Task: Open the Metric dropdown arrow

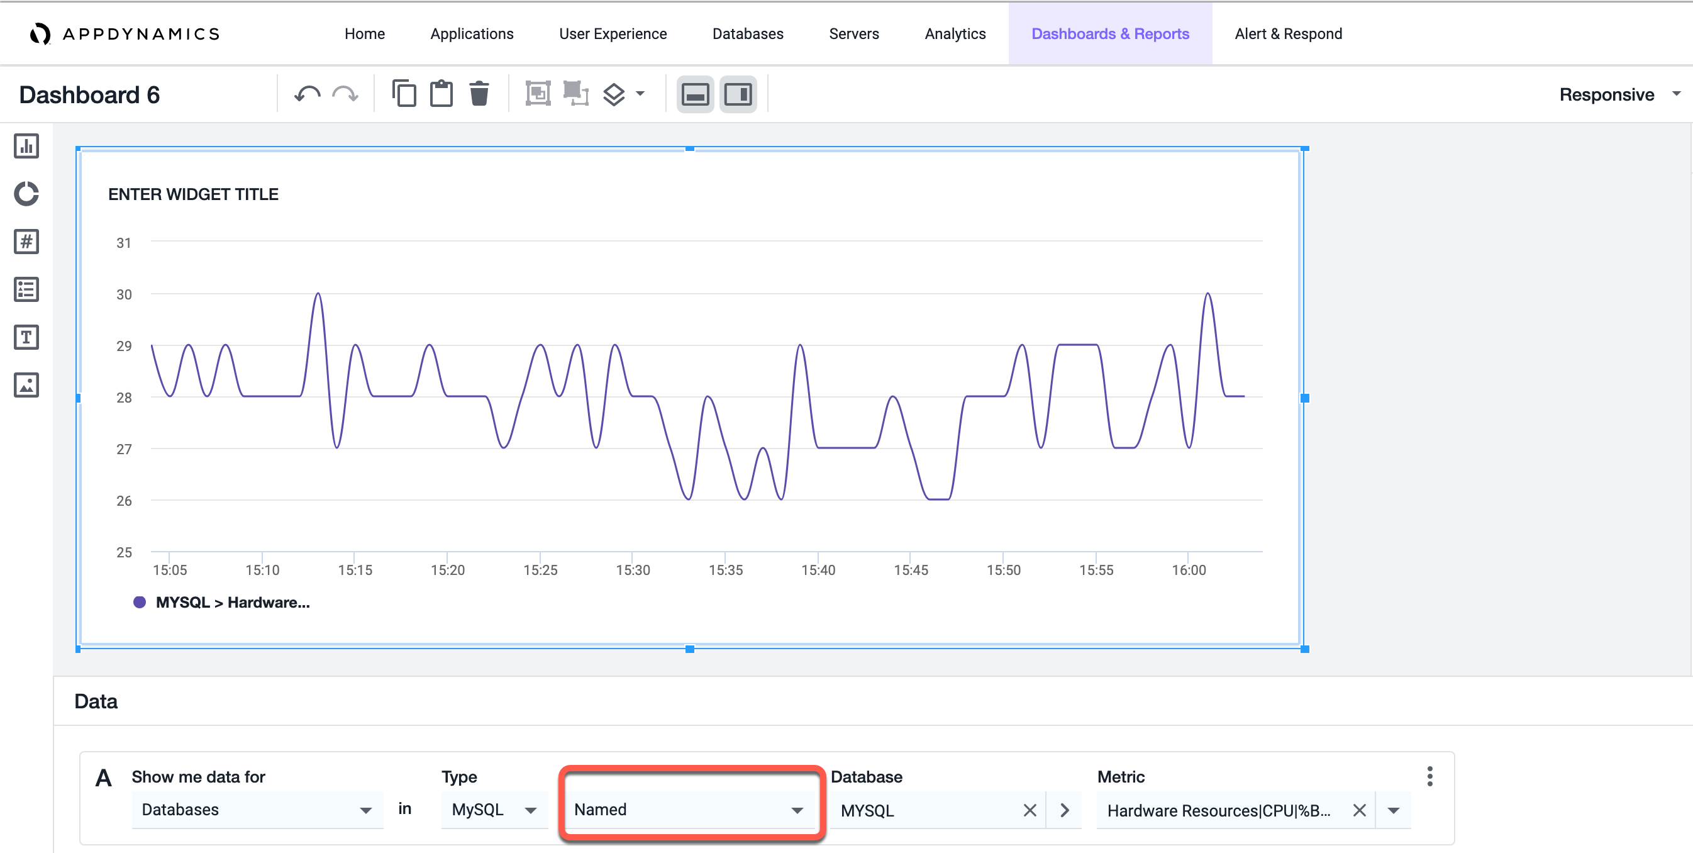Action: pyautogui.click(x=1393, y=811)
